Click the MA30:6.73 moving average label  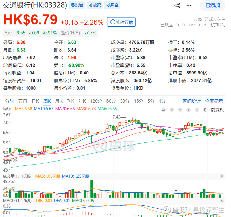click(x=86, y=109)
